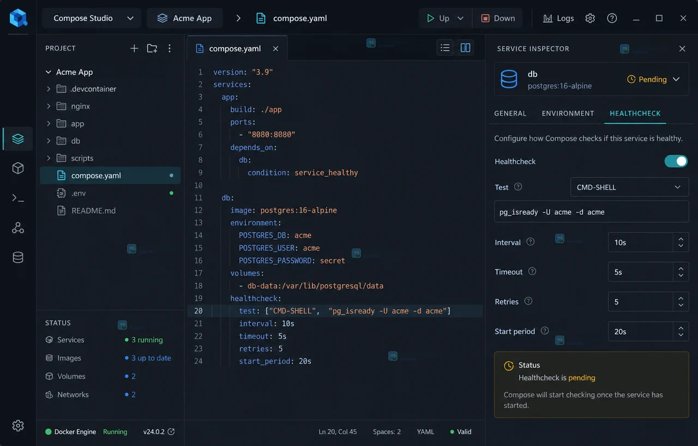This screenshot has width=698, height=446.
Task: Click YAML language mode in status bar
Action: pos(425,431)
